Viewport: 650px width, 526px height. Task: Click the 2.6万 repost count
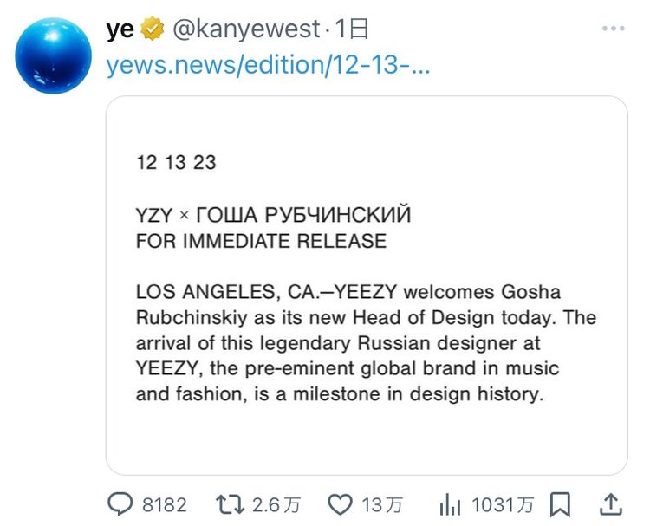(x=276, y=504)
